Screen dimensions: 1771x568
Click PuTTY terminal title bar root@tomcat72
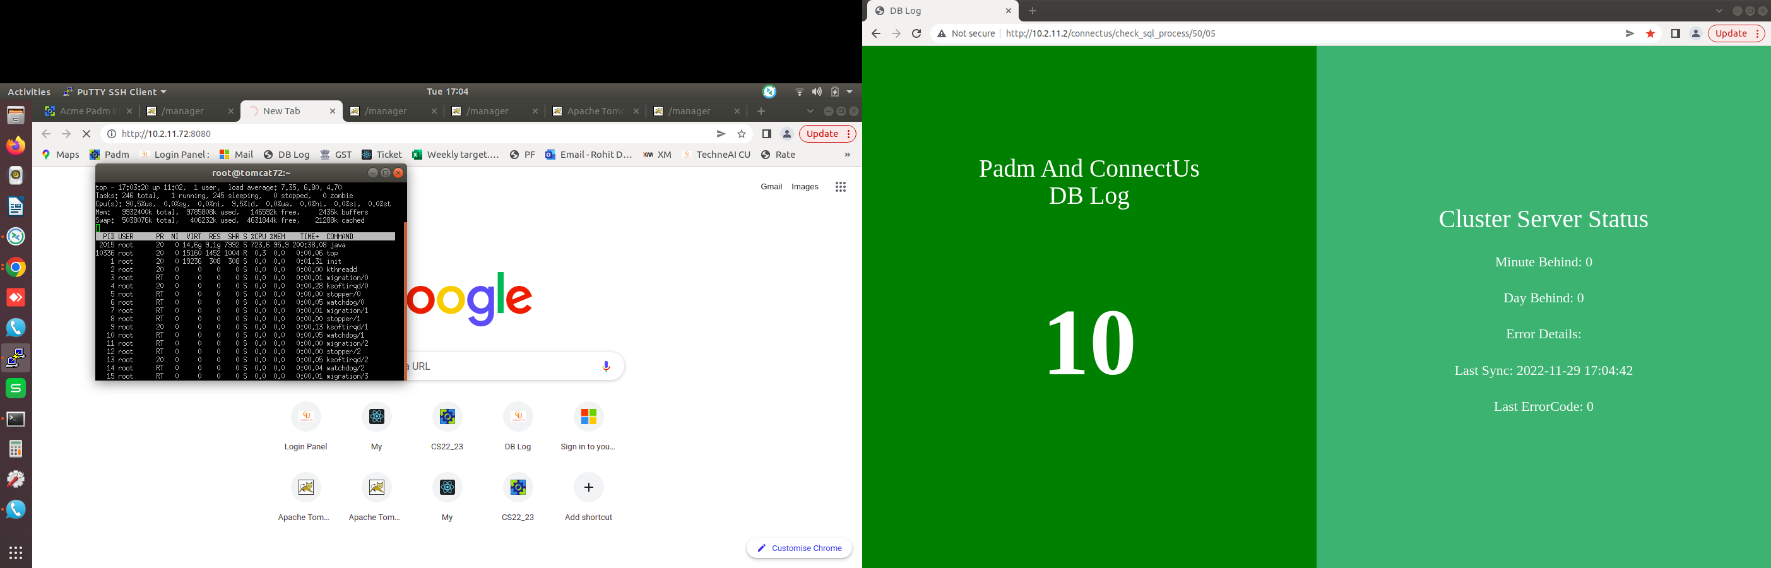[x=251, y=172]
